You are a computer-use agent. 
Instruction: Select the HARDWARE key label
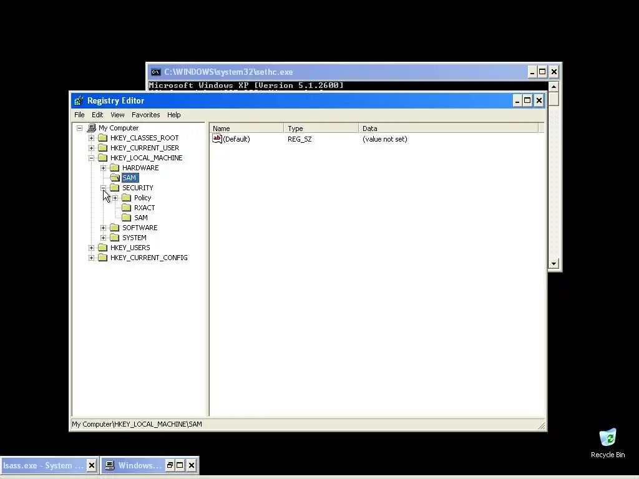pyautogui.click(x=140, y=168)
